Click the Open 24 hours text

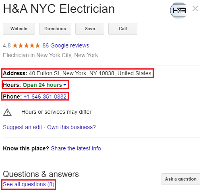pyautogui.click(x=42, y=85)
